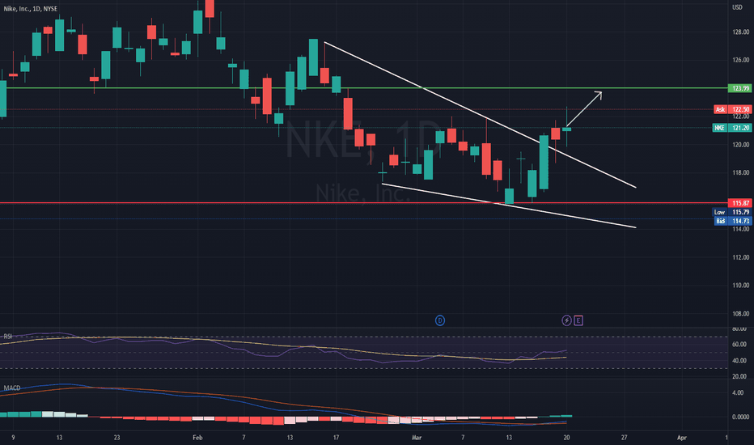The image size is (754, 445).
Task: Click the Bid 114.73 price tag
Action: tap(732, 221)
